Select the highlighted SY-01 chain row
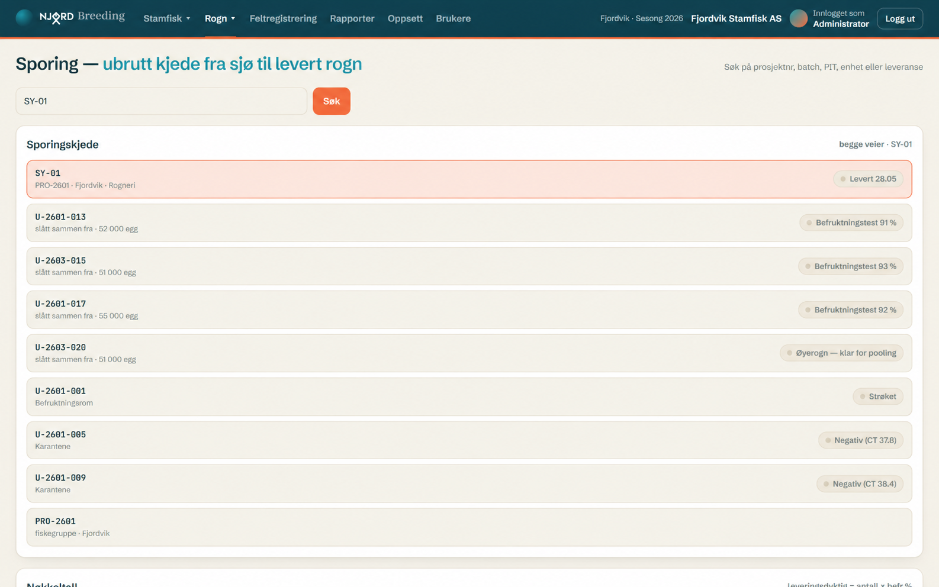 tap(469, 179)
